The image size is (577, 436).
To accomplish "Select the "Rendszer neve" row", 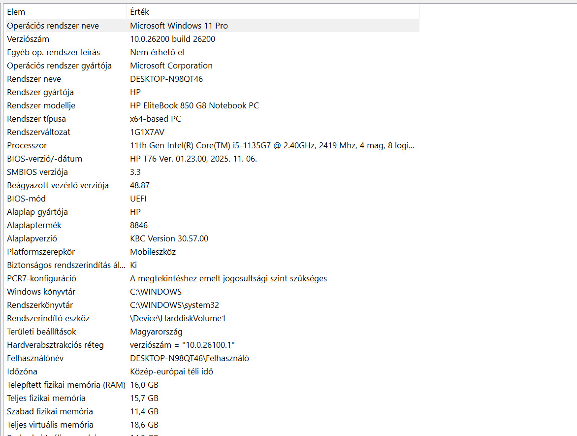I will (34, 79).
